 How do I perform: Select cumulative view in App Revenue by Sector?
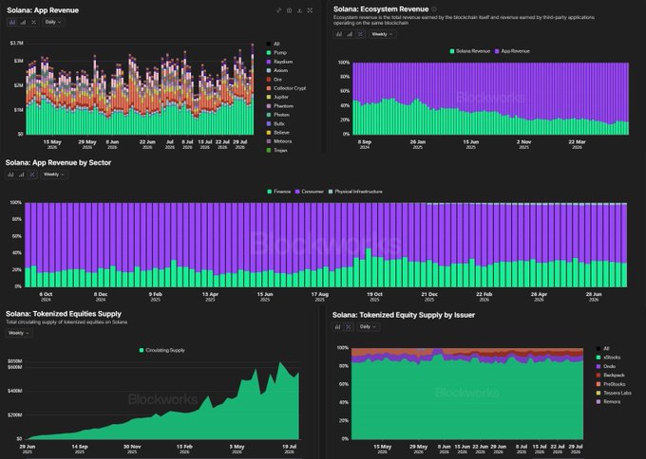pos(22,174)
